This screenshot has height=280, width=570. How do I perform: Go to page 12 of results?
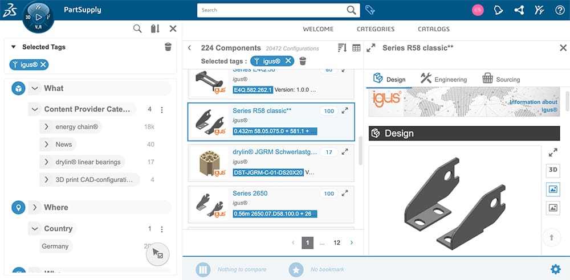(337, 242)
